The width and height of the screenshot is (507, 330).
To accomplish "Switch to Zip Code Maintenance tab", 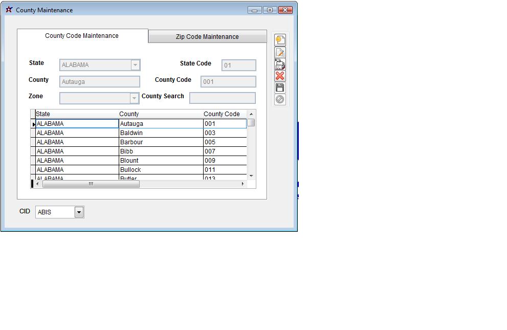I will pyautogui.click(x=207, y=37).
